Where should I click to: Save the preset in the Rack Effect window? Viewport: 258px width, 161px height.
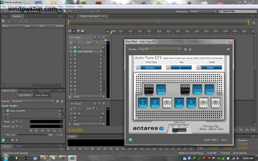coord(185,50)
